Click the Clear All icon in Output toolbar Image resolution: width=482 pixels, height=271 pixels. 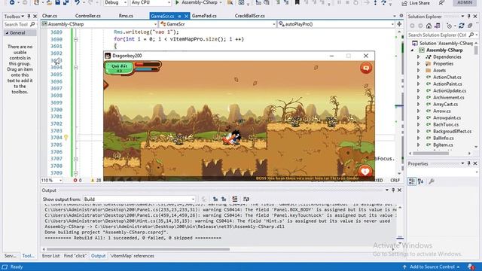(235, 199)
